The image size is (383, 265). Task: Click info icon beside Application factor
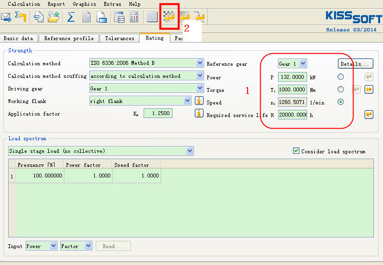199,113
